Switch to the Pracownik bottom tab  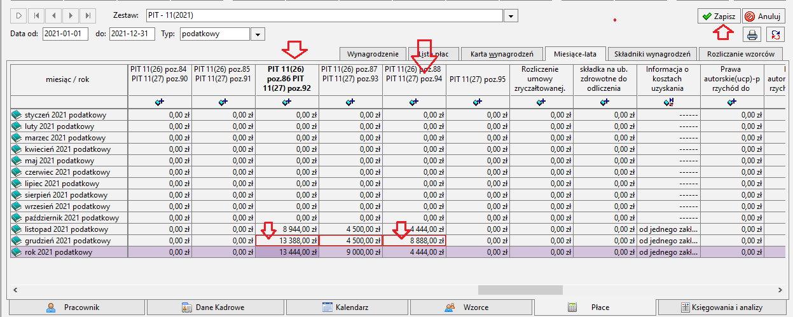tap(76, 307)
